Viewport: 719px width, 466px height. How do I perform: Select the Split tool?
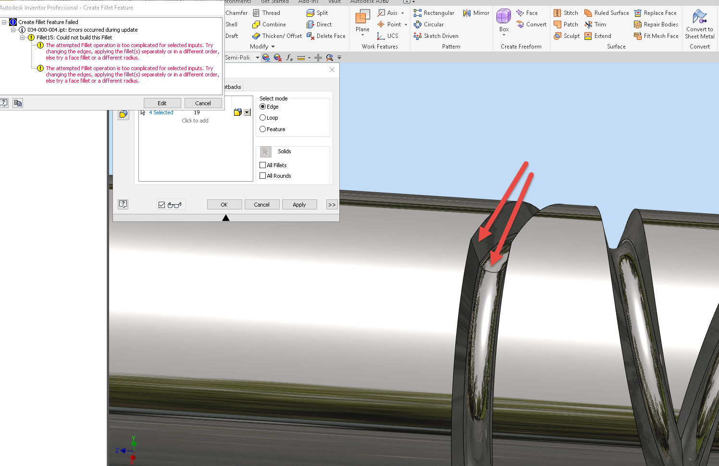pyautogui.click(x=317, y=13)
